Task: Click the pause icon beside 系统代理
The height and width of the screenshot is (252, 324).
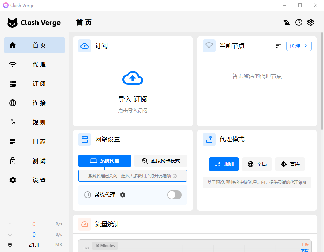Action: [88, 195]
